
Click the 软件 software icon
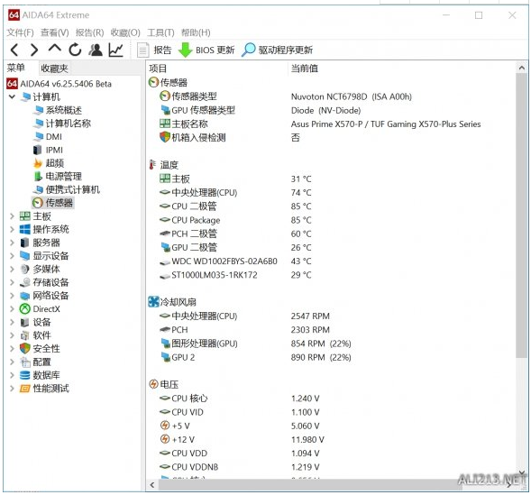tap(25, 335)
